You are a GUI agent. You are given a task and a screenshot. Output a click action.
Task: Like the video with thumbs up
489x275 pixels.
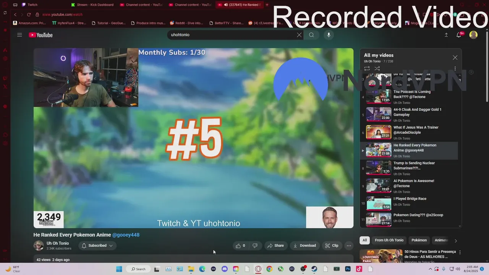click(x=241, y=246)
